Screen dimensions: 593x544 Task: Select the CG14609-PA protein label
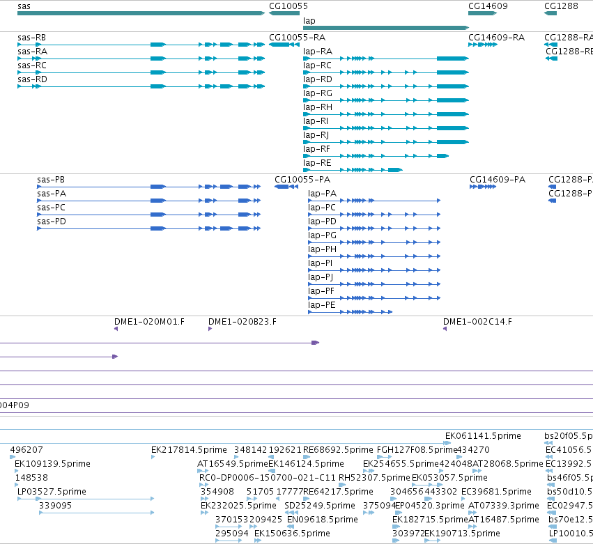coord(498,180)
